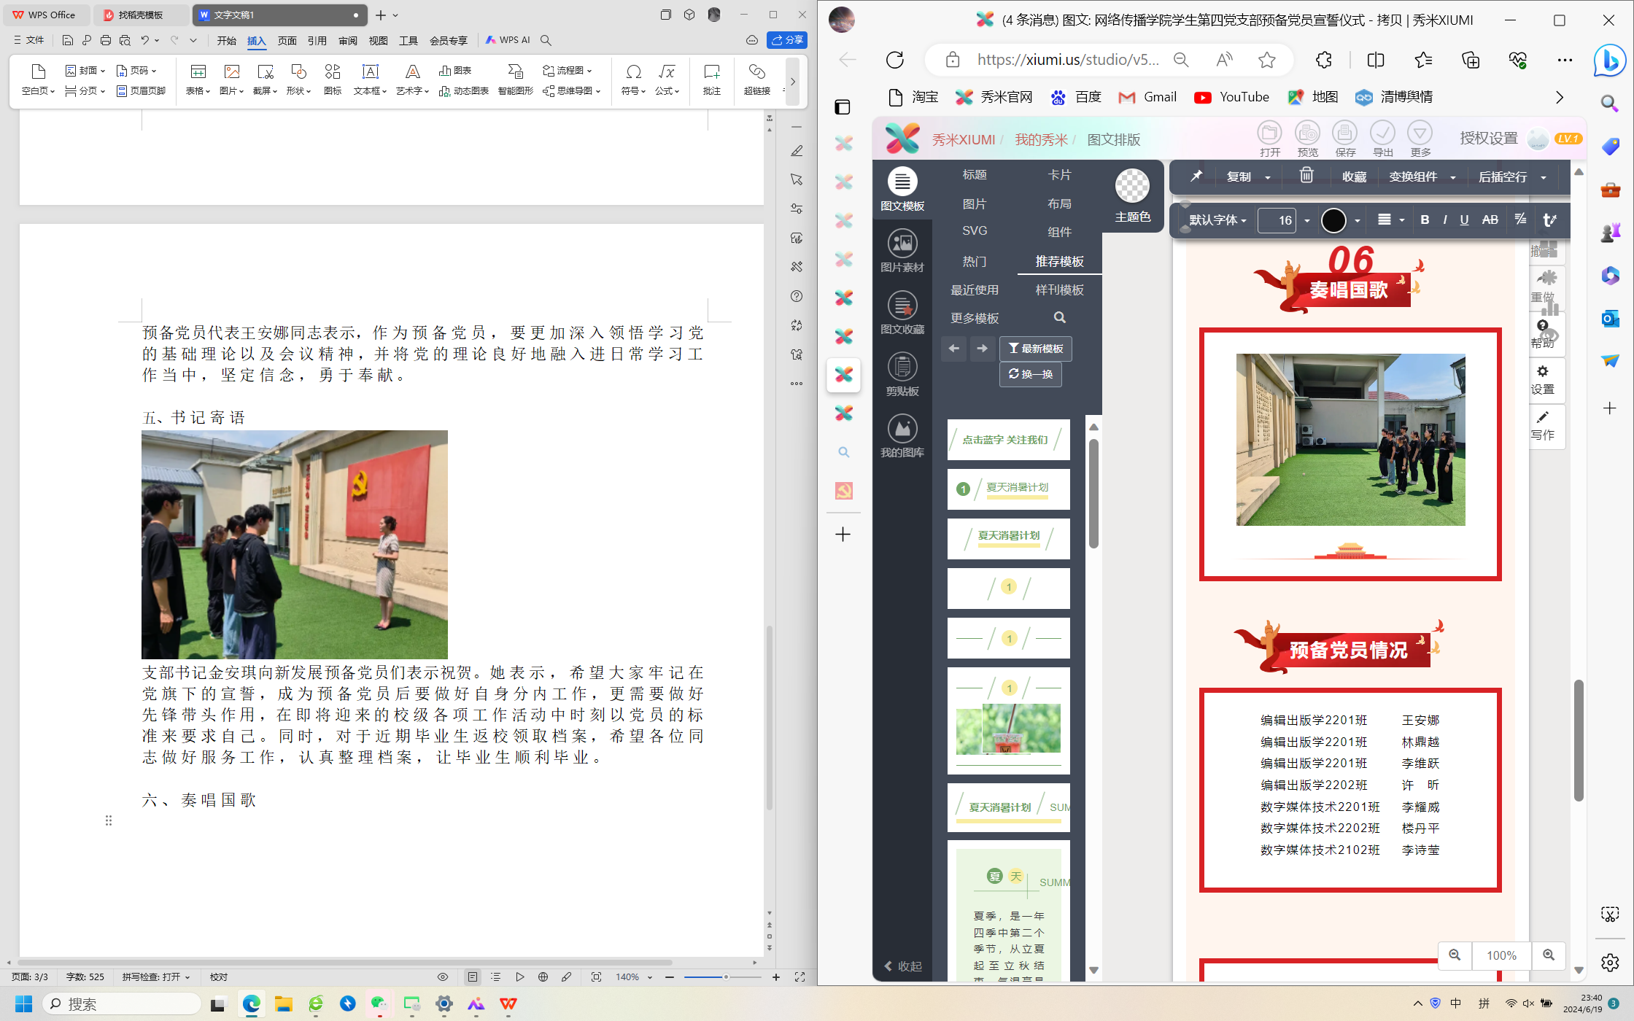This screenshot has width=1634, height=1021.
Task: Click the search icon beside 更多模板
Action: [x=1060, y=317]
